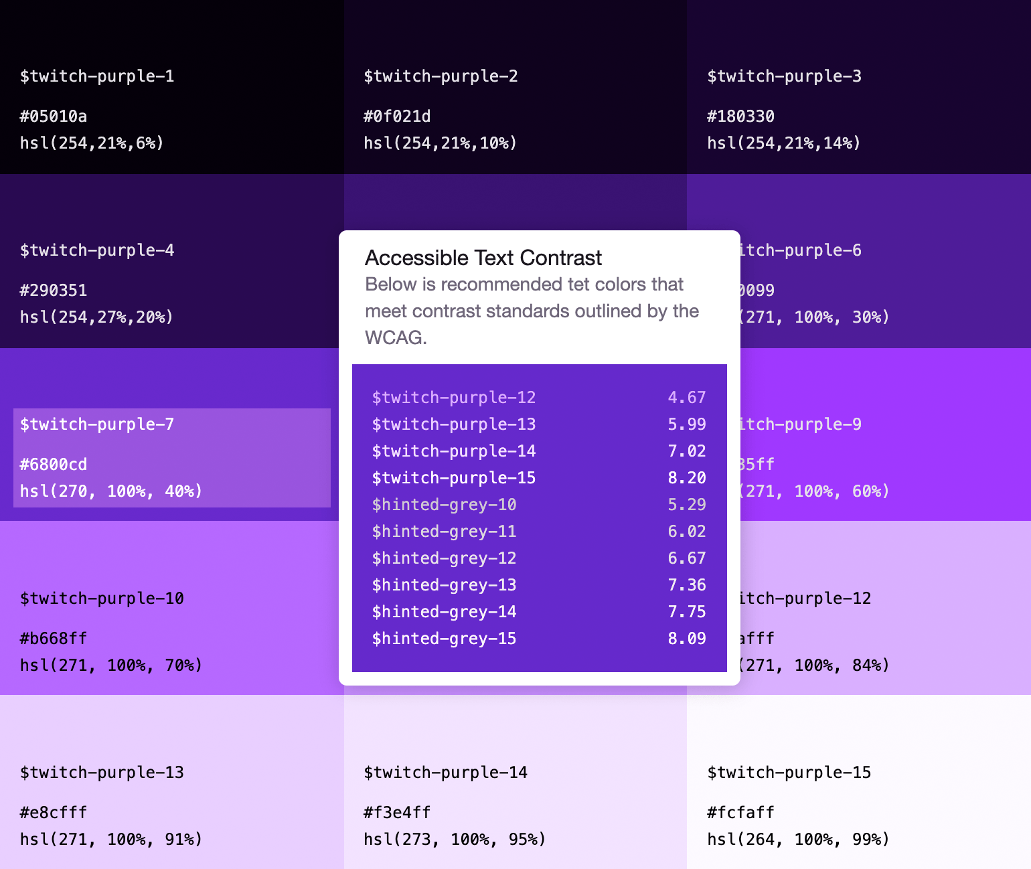Click the $twitch-purple-7 highlighted swatch
This screenshot has height=869, width=1031.
(172, 458)
